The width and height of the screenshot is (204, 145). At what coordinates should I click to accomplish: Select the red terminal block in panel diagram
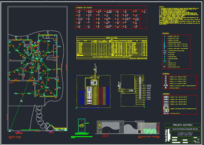pyautogui.click(x=101, y=96)
